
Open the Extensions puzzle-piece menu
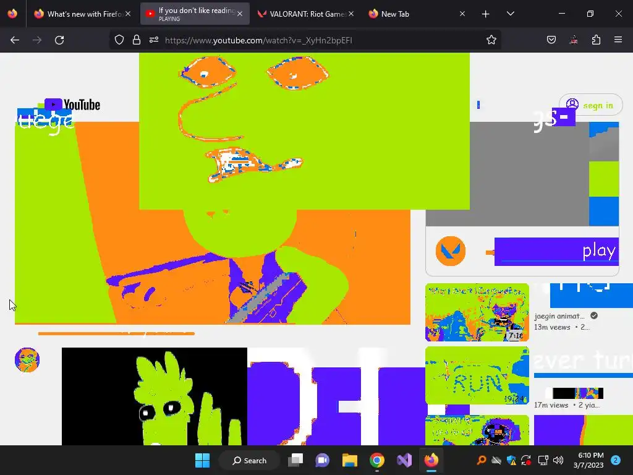(596, 40)
